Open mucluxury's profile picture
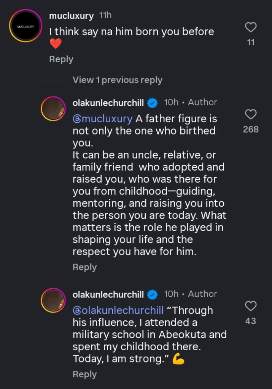Viewport: 272px width, 389px height. click(25, 26)
